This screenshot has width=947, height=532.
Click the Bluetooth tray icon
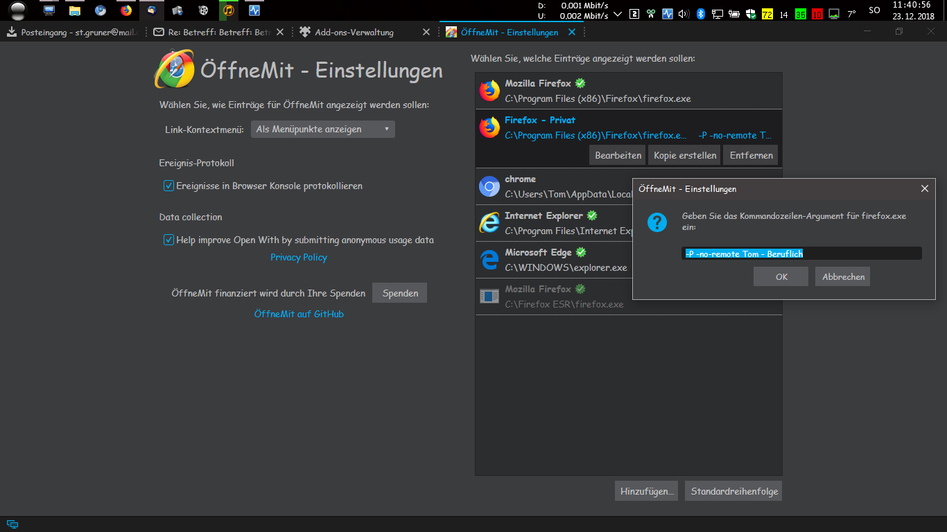pyautogui.click(x=701, y=13)
